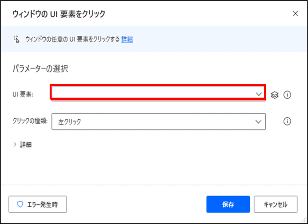Open the UI element layers picker icon
The height and width of the screenshot is (224, 308).
275,95
